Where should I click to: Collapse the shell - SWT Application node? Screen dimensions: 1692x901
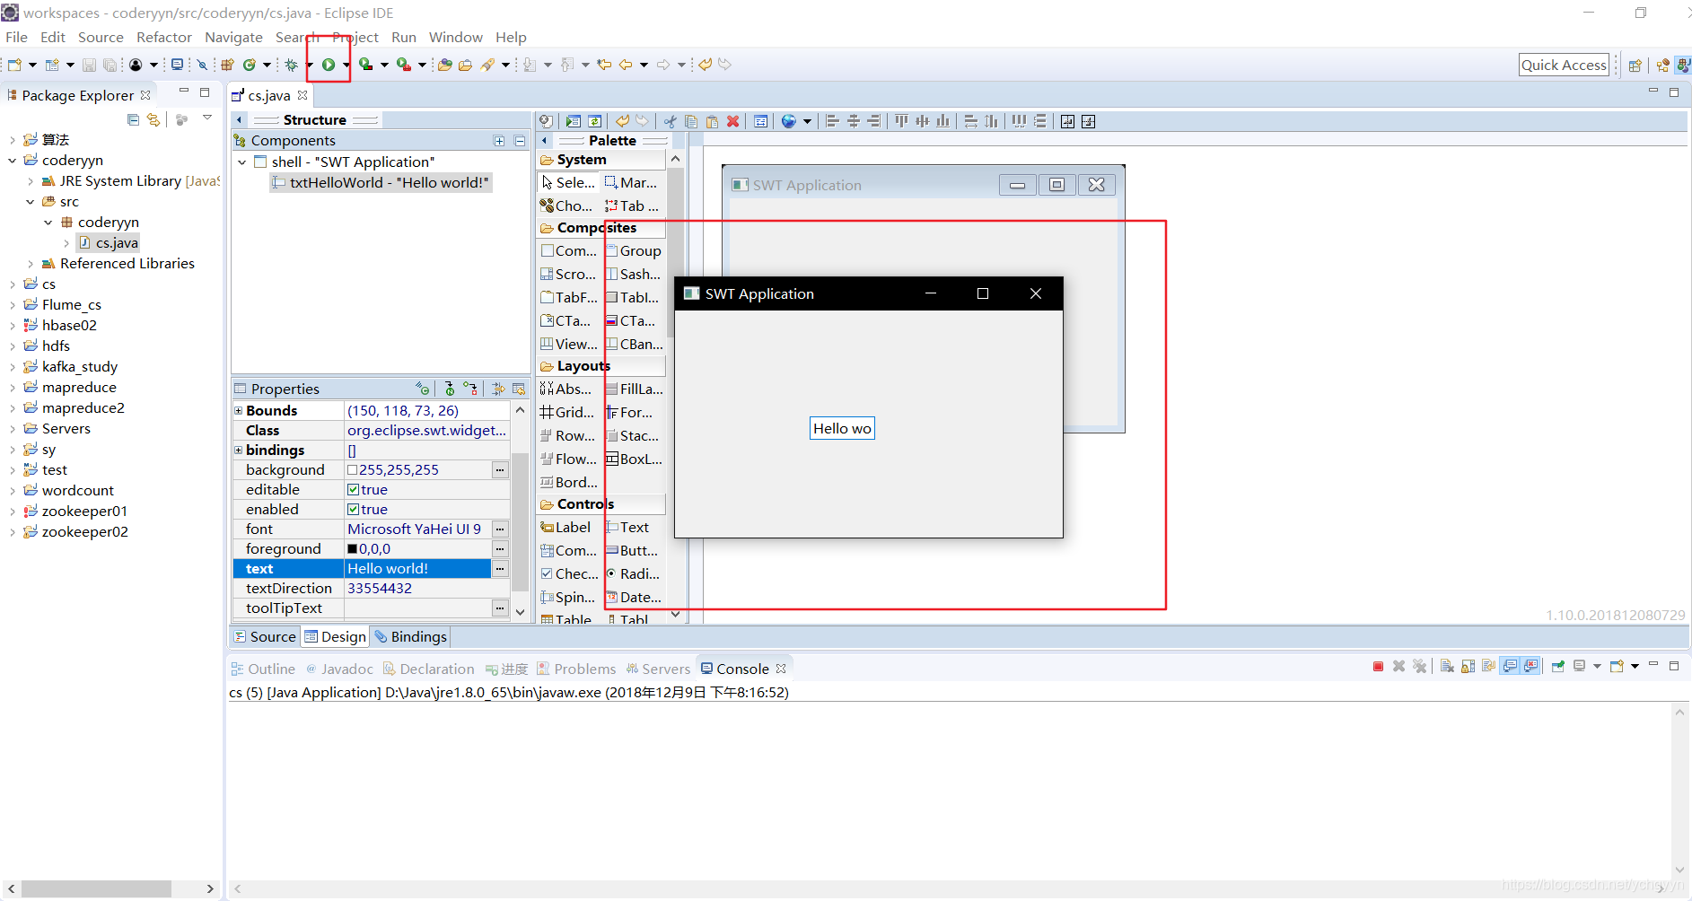[x=241, y=162]
